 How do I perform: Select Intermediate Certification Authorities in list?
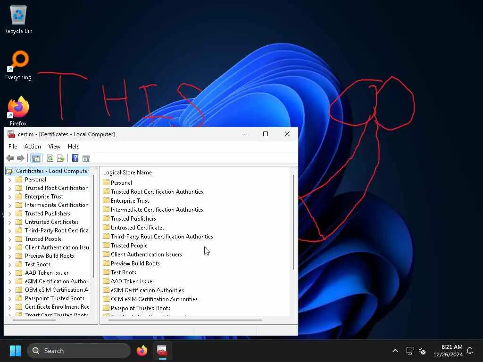(x=157, y=209)
